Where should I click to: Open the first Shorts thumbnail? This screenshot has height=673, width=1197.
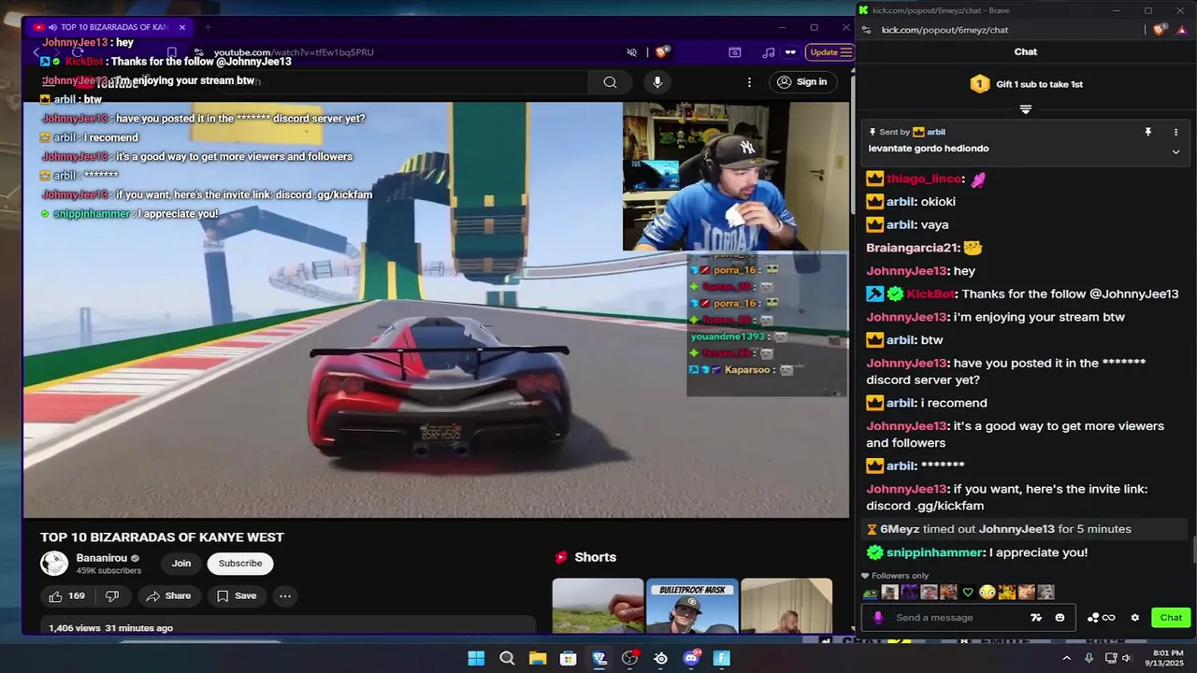(598, 606)
